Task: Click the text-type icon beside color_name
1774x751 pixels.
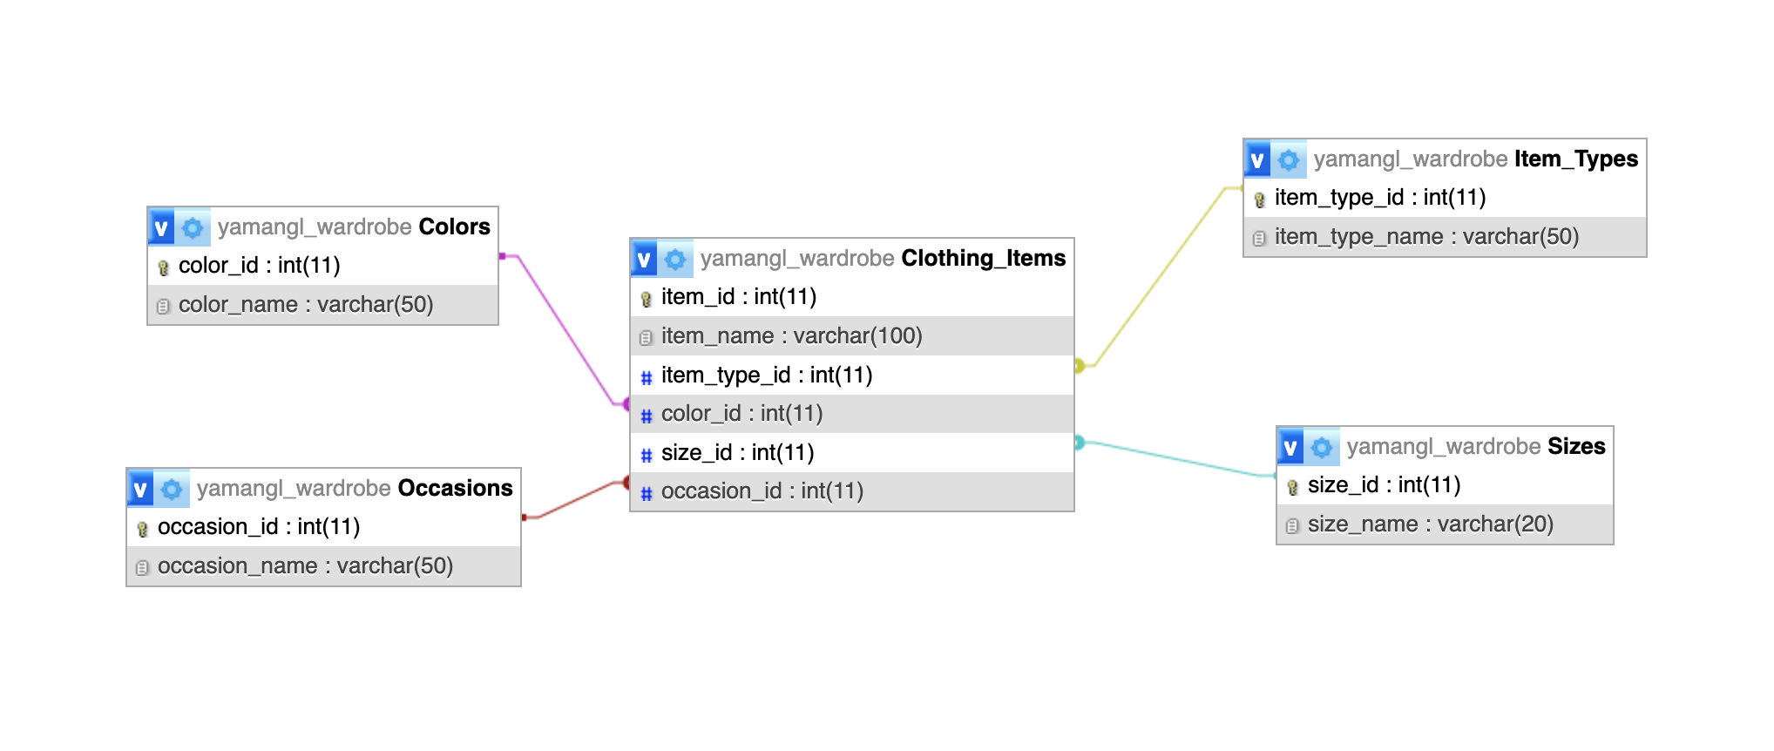Action: 163,306
